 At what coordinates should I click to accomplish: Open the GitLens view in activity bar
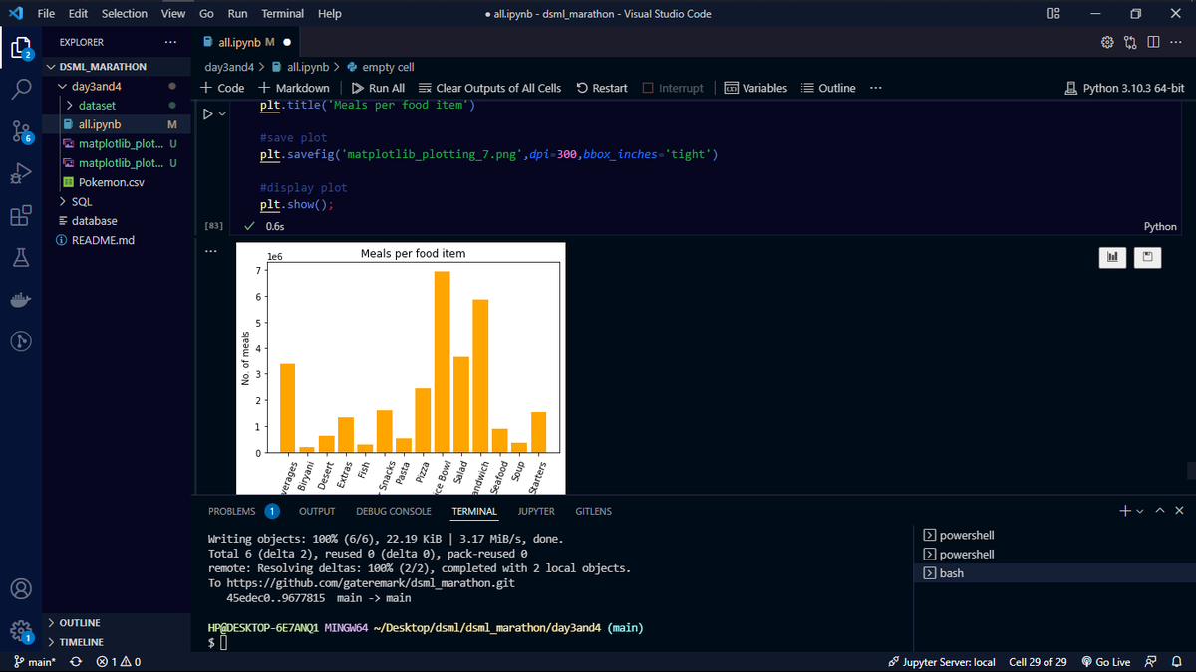pos(21,341)
